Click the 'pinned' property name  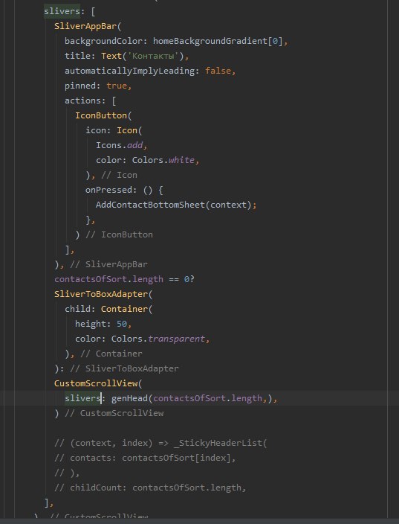pyautogui.click(x=80, y=86)
